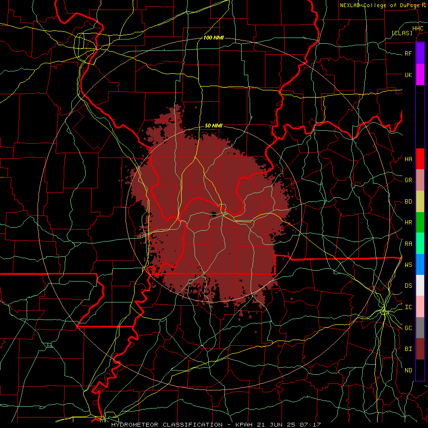Click the BD legend label
The width and height of the screenshot is (428, 428).
coord(408,202)
